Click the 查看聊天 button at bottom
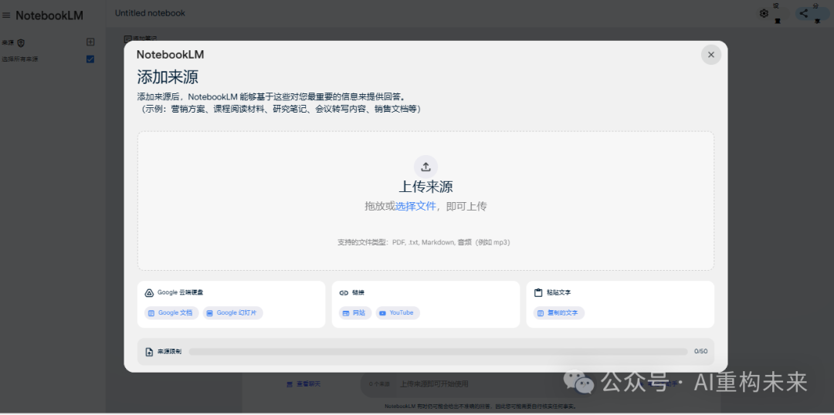 pyautogui.click(x=303, y=383)
